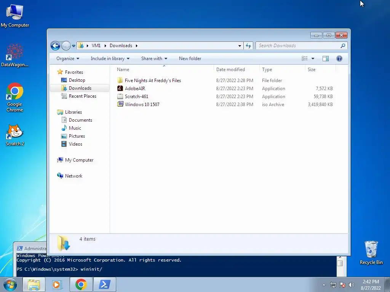
Task: Select Downloads under Favorites
Action: point(80,88)
